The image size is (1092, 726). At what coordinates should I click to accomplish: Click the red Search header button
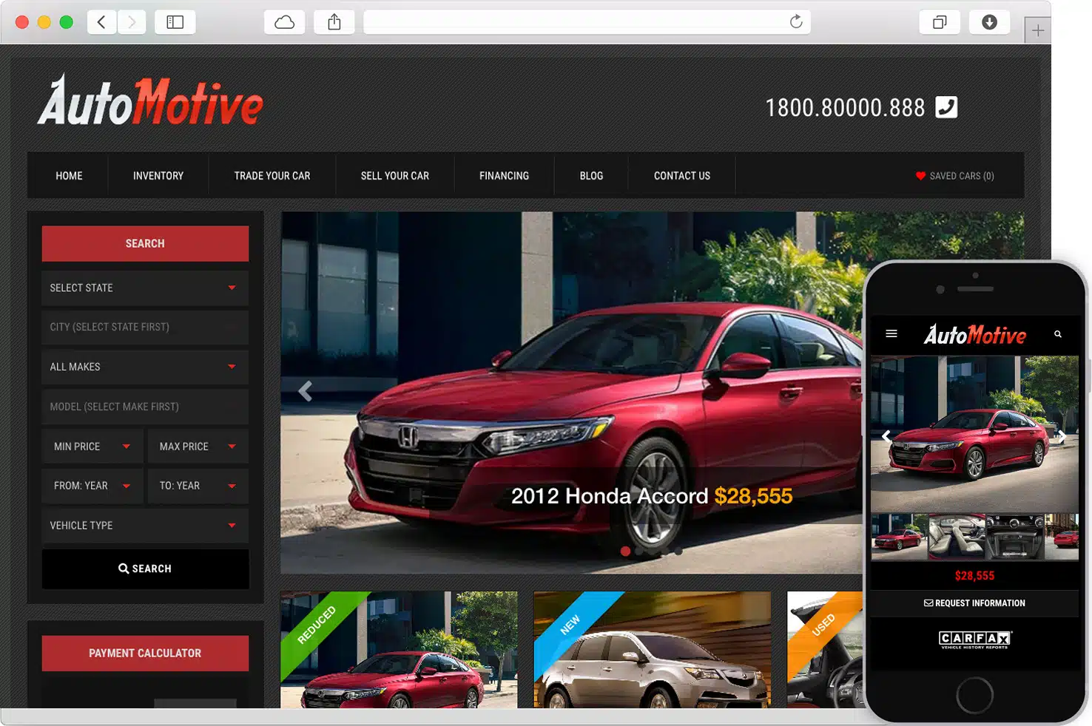click(x=145, y=243)
